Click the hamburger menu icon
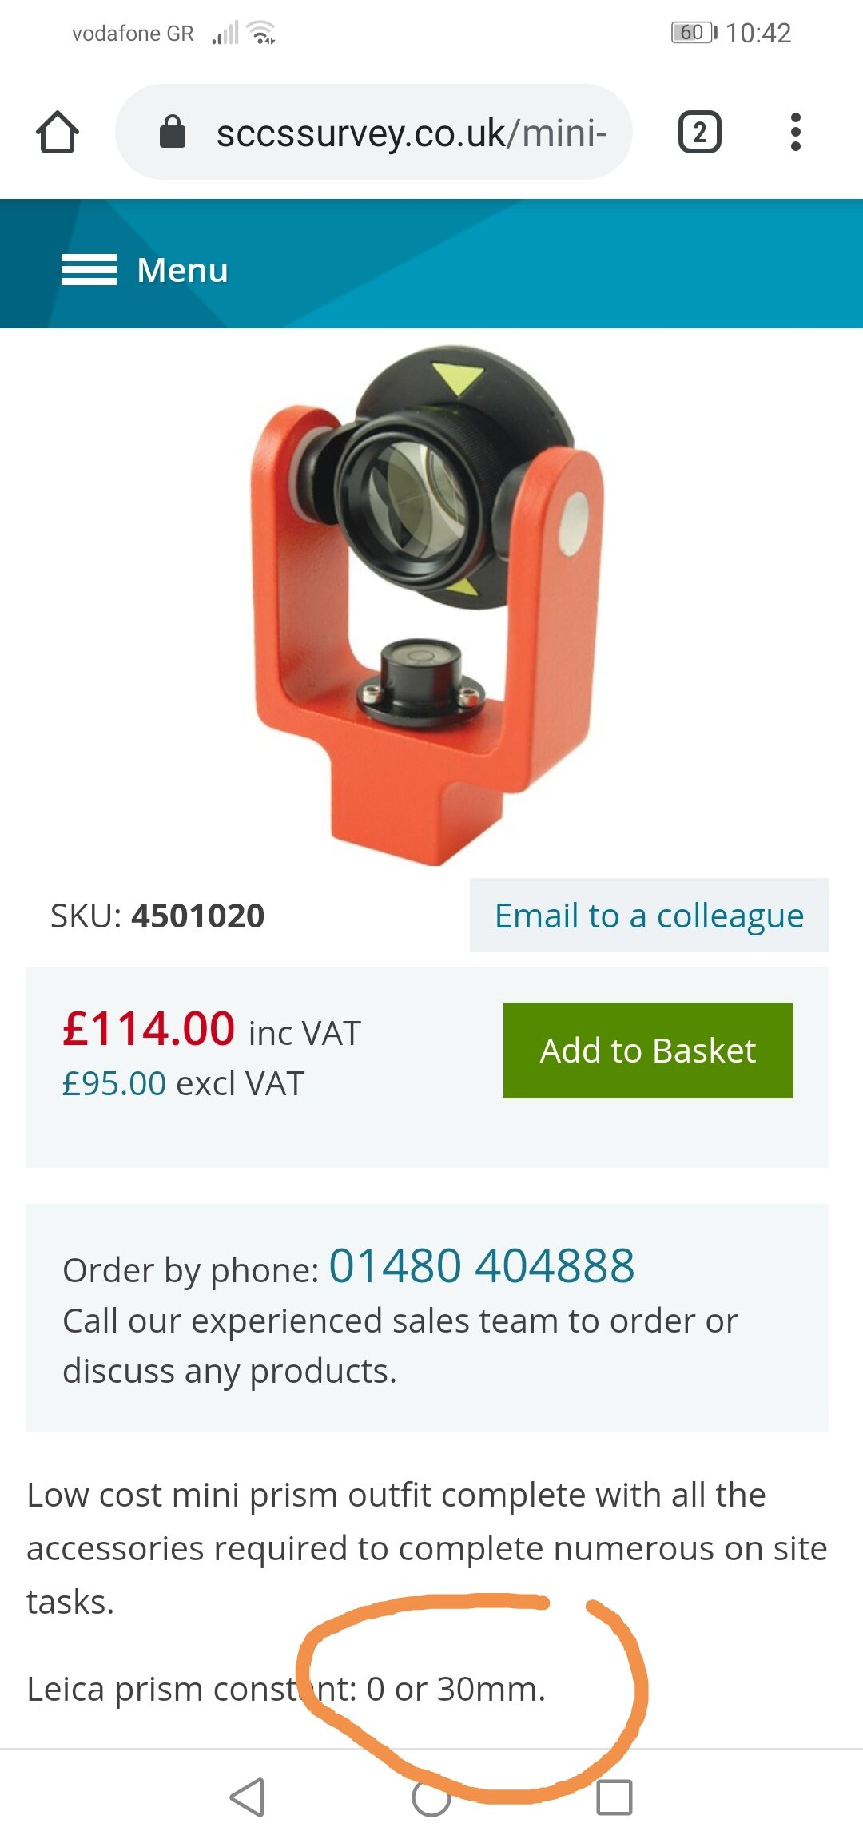The image size is (863, 1847). [x=89, y=270]
